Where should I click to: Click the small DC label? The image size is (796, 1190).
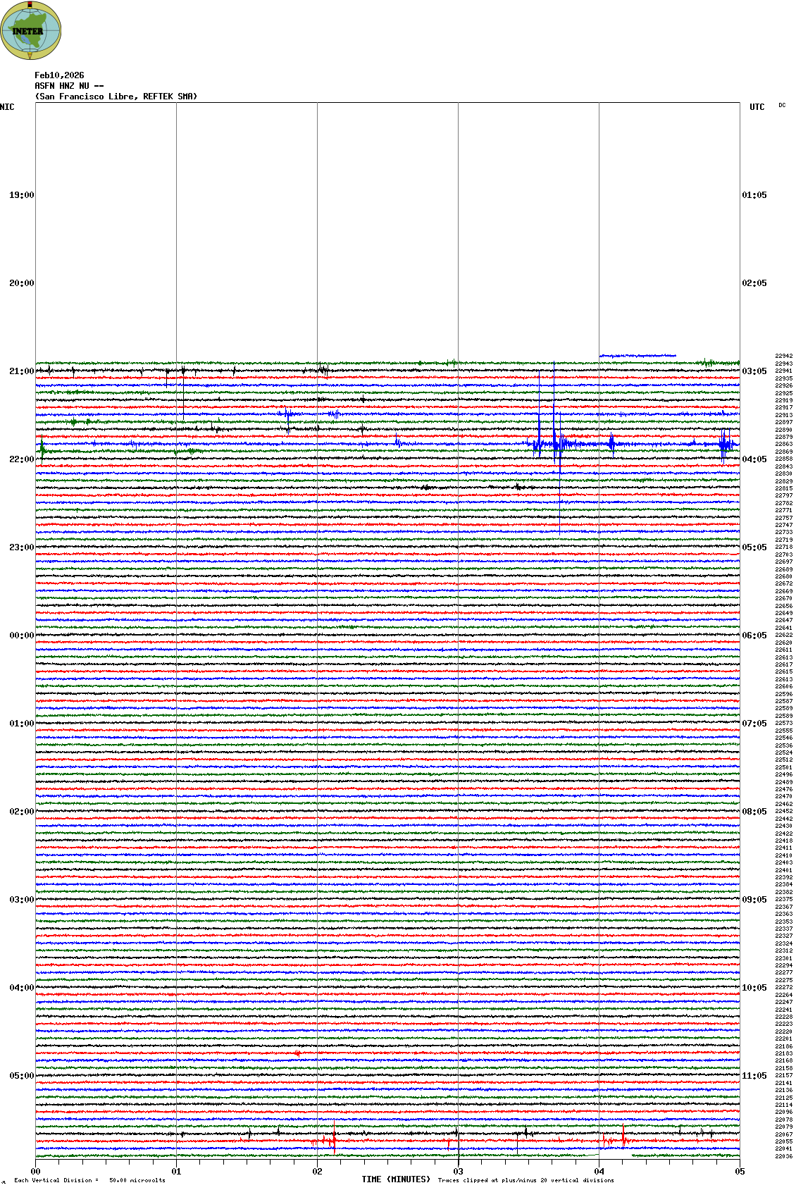pyautogui.click(x=782, y=106)
